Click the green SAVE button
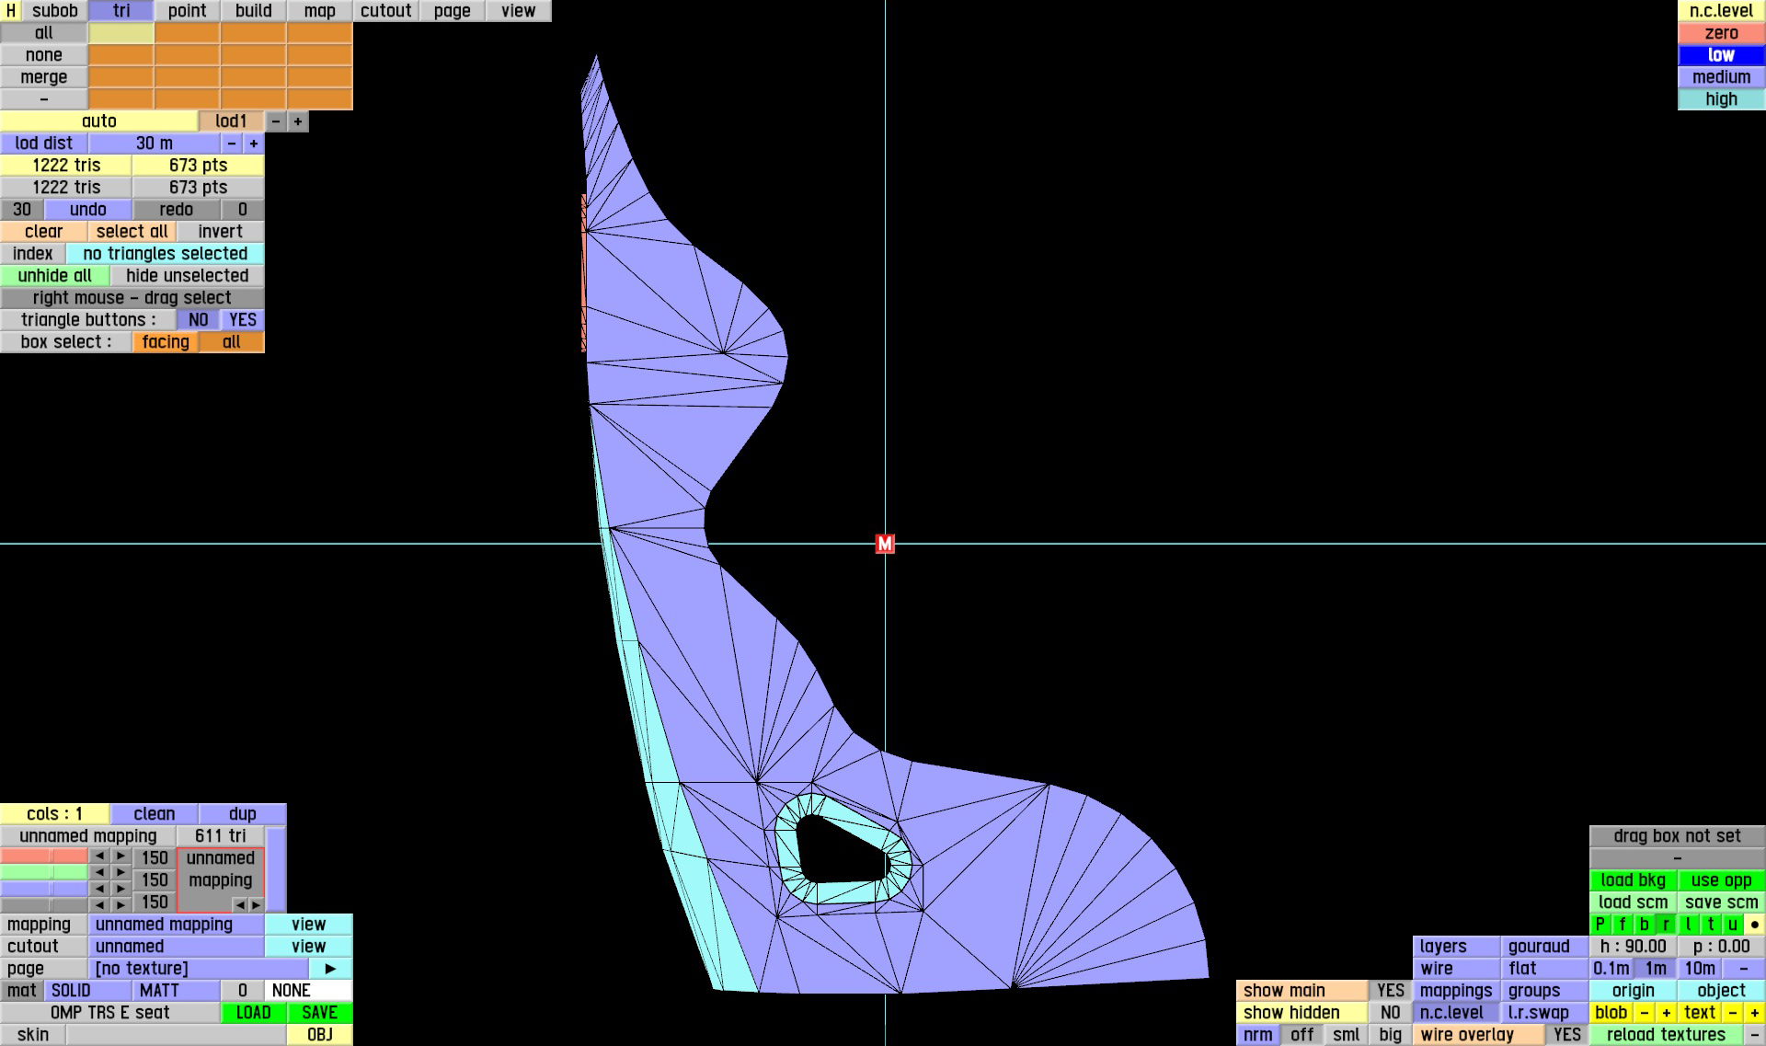The width and height of the screenshot is (1766, 1046). click(x=319, y=1013)
